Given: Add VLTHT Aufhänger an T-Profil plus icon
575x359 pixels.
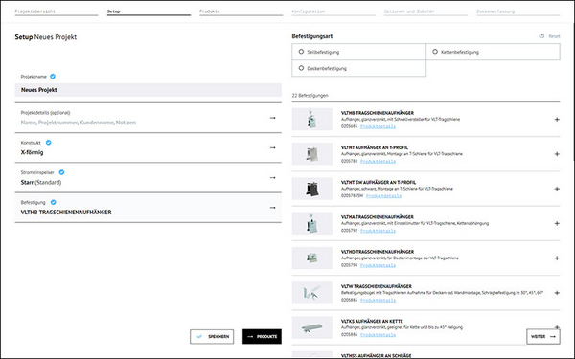Looking at the screenshot, I should click(557, 154).
